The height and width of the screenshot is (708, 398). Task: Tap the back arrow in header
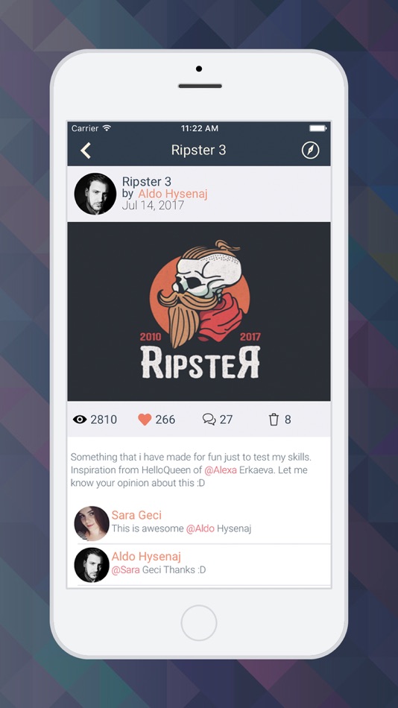[x=86, y=151]
